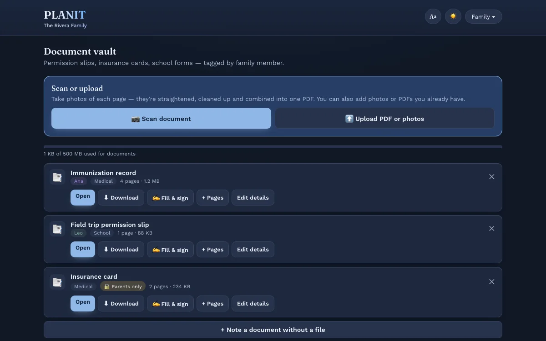Click the PLANIT logo
The height and width of the screenshot is (341, 546).
[65, 15]
